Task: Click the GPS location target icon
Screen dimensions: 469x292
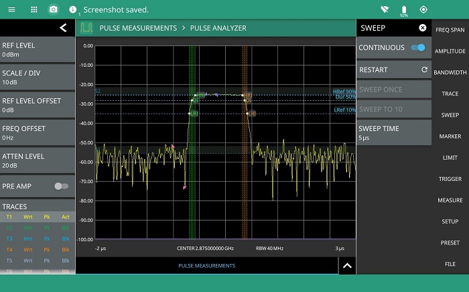Action: point(423,9)
